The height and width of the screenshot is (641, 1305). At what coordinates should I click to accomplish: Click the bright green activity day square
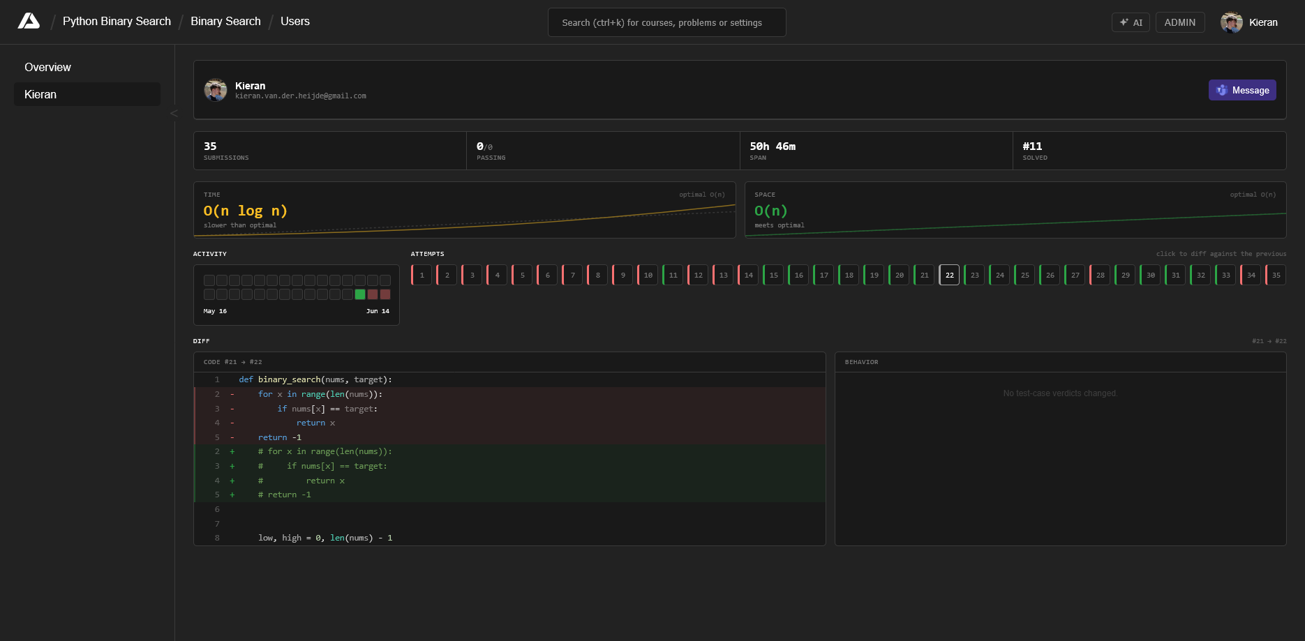(360, 294)
